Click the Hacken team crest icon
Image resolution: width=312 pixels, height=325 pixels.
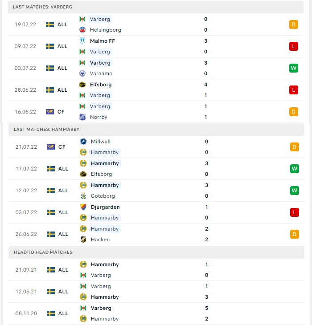tap(83, 240)
